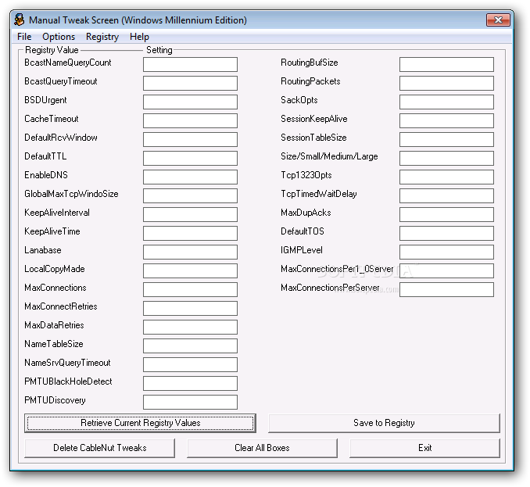Focus the CacheTimeout setting field
The height and width of the screenshot is (487, 530).
pyautogui.click(x=190, y=120)
